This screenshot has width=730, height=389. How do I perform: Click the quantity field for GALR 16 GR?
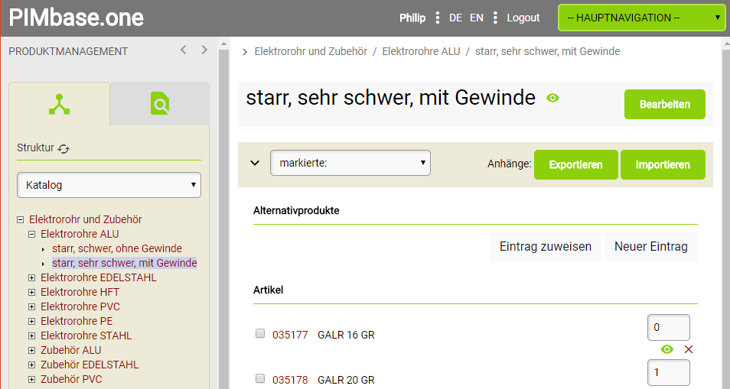coord(668,328)
